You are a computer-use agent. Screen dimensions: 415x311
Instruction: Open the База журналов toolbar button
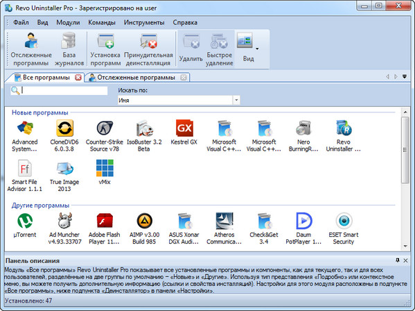[x=69, y=49]
